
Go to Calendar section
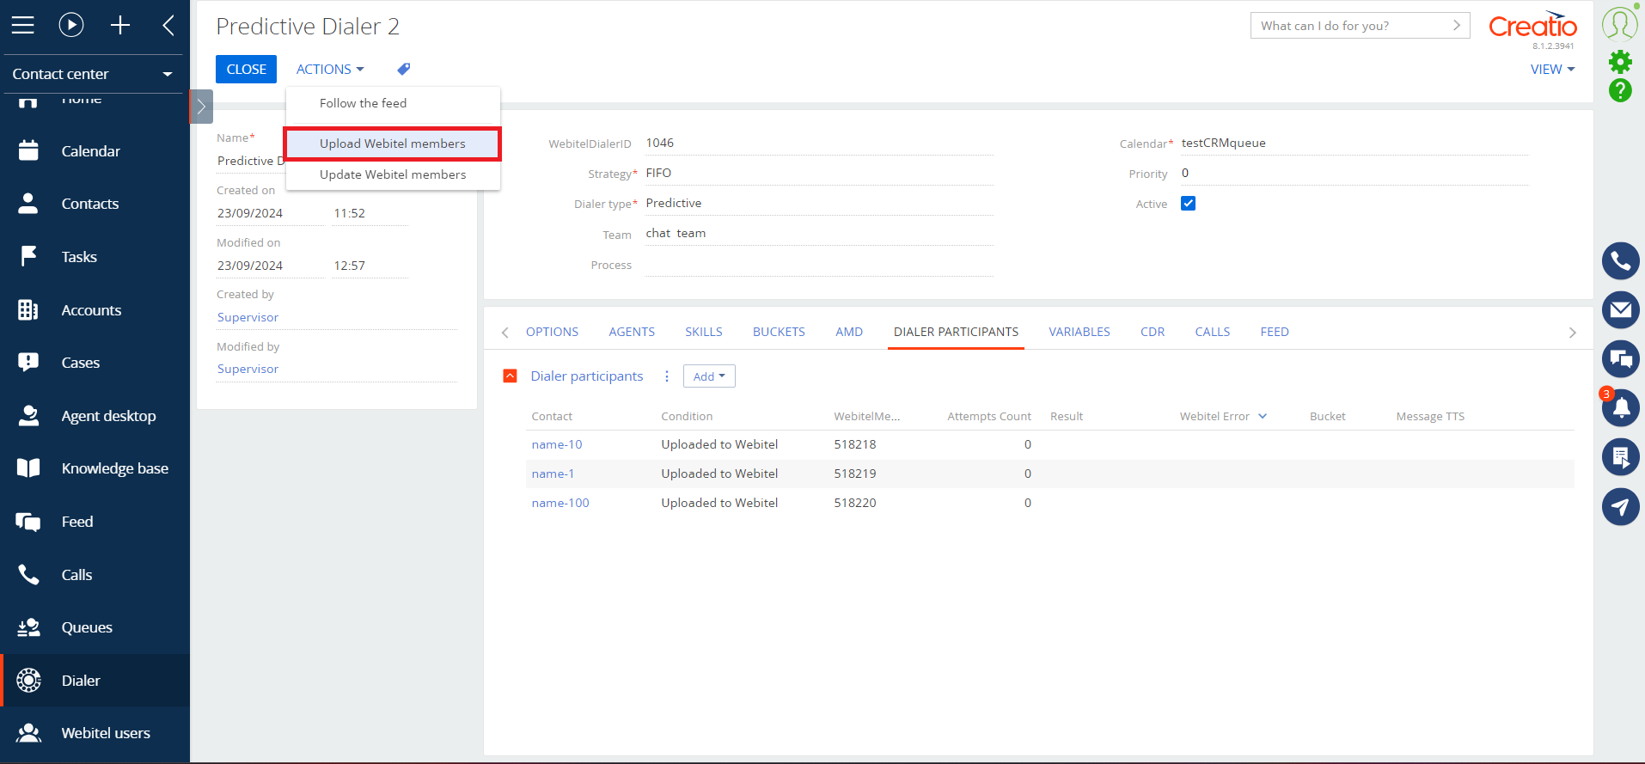(95, 151)
